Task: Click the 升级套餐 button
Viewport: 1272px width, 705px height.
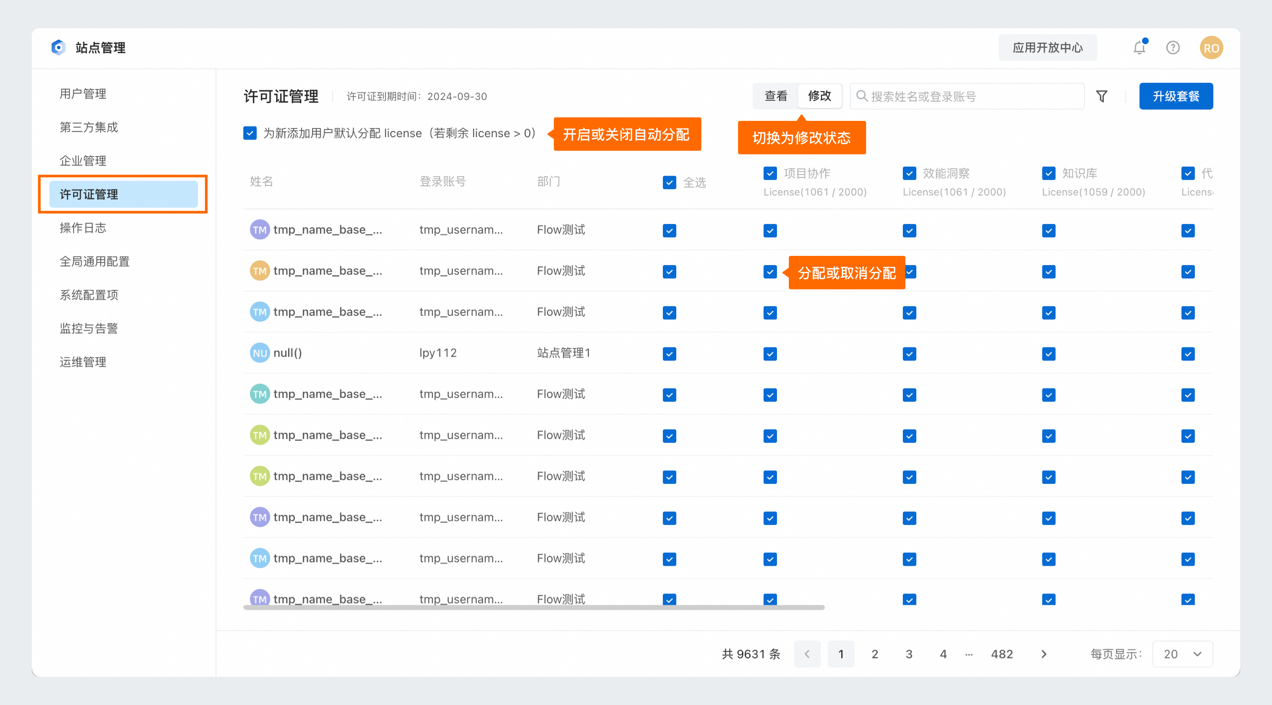Action: tap(1176, 96)
